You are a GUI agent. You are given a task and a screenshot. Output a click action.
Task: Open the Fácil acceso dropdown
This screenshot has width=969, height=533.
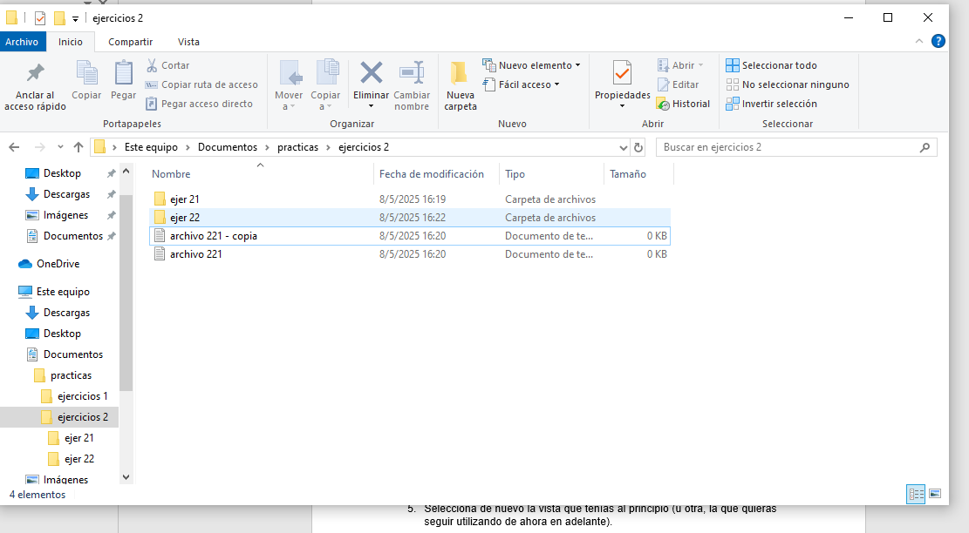pos(521,84)
